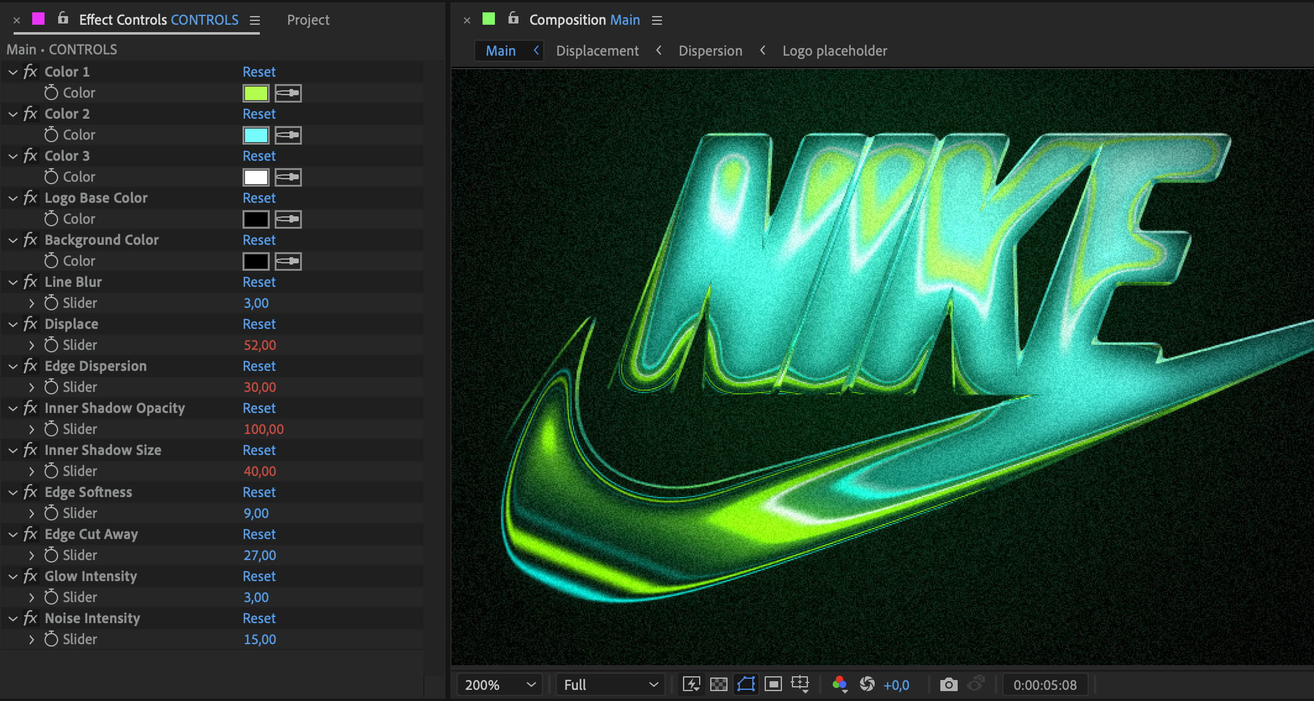Toggle the Edge Dispersion fx switch

(x=30, y=366)
